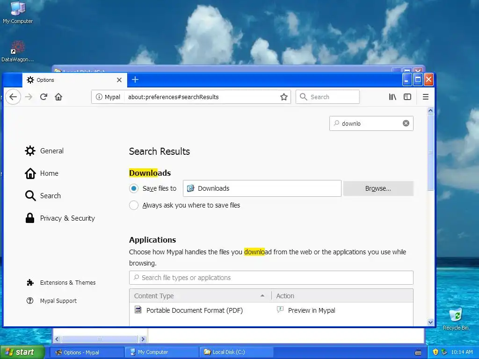The height and width of the screenshot is (359, 479).
Task: Open the Privacy & Security category
Action: 60,218
